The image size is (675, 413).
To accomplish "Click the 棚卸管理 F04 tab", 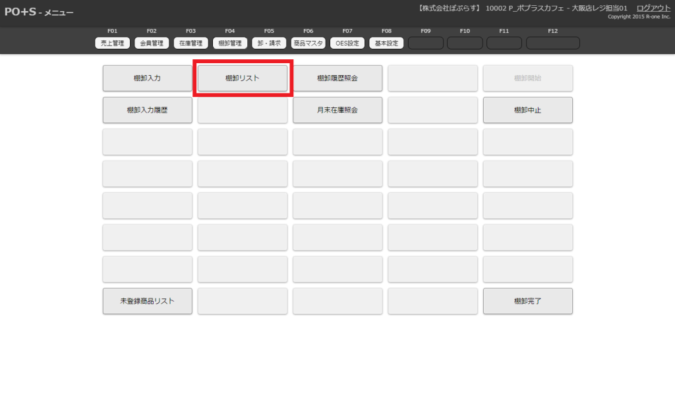I will pos(230,43).
